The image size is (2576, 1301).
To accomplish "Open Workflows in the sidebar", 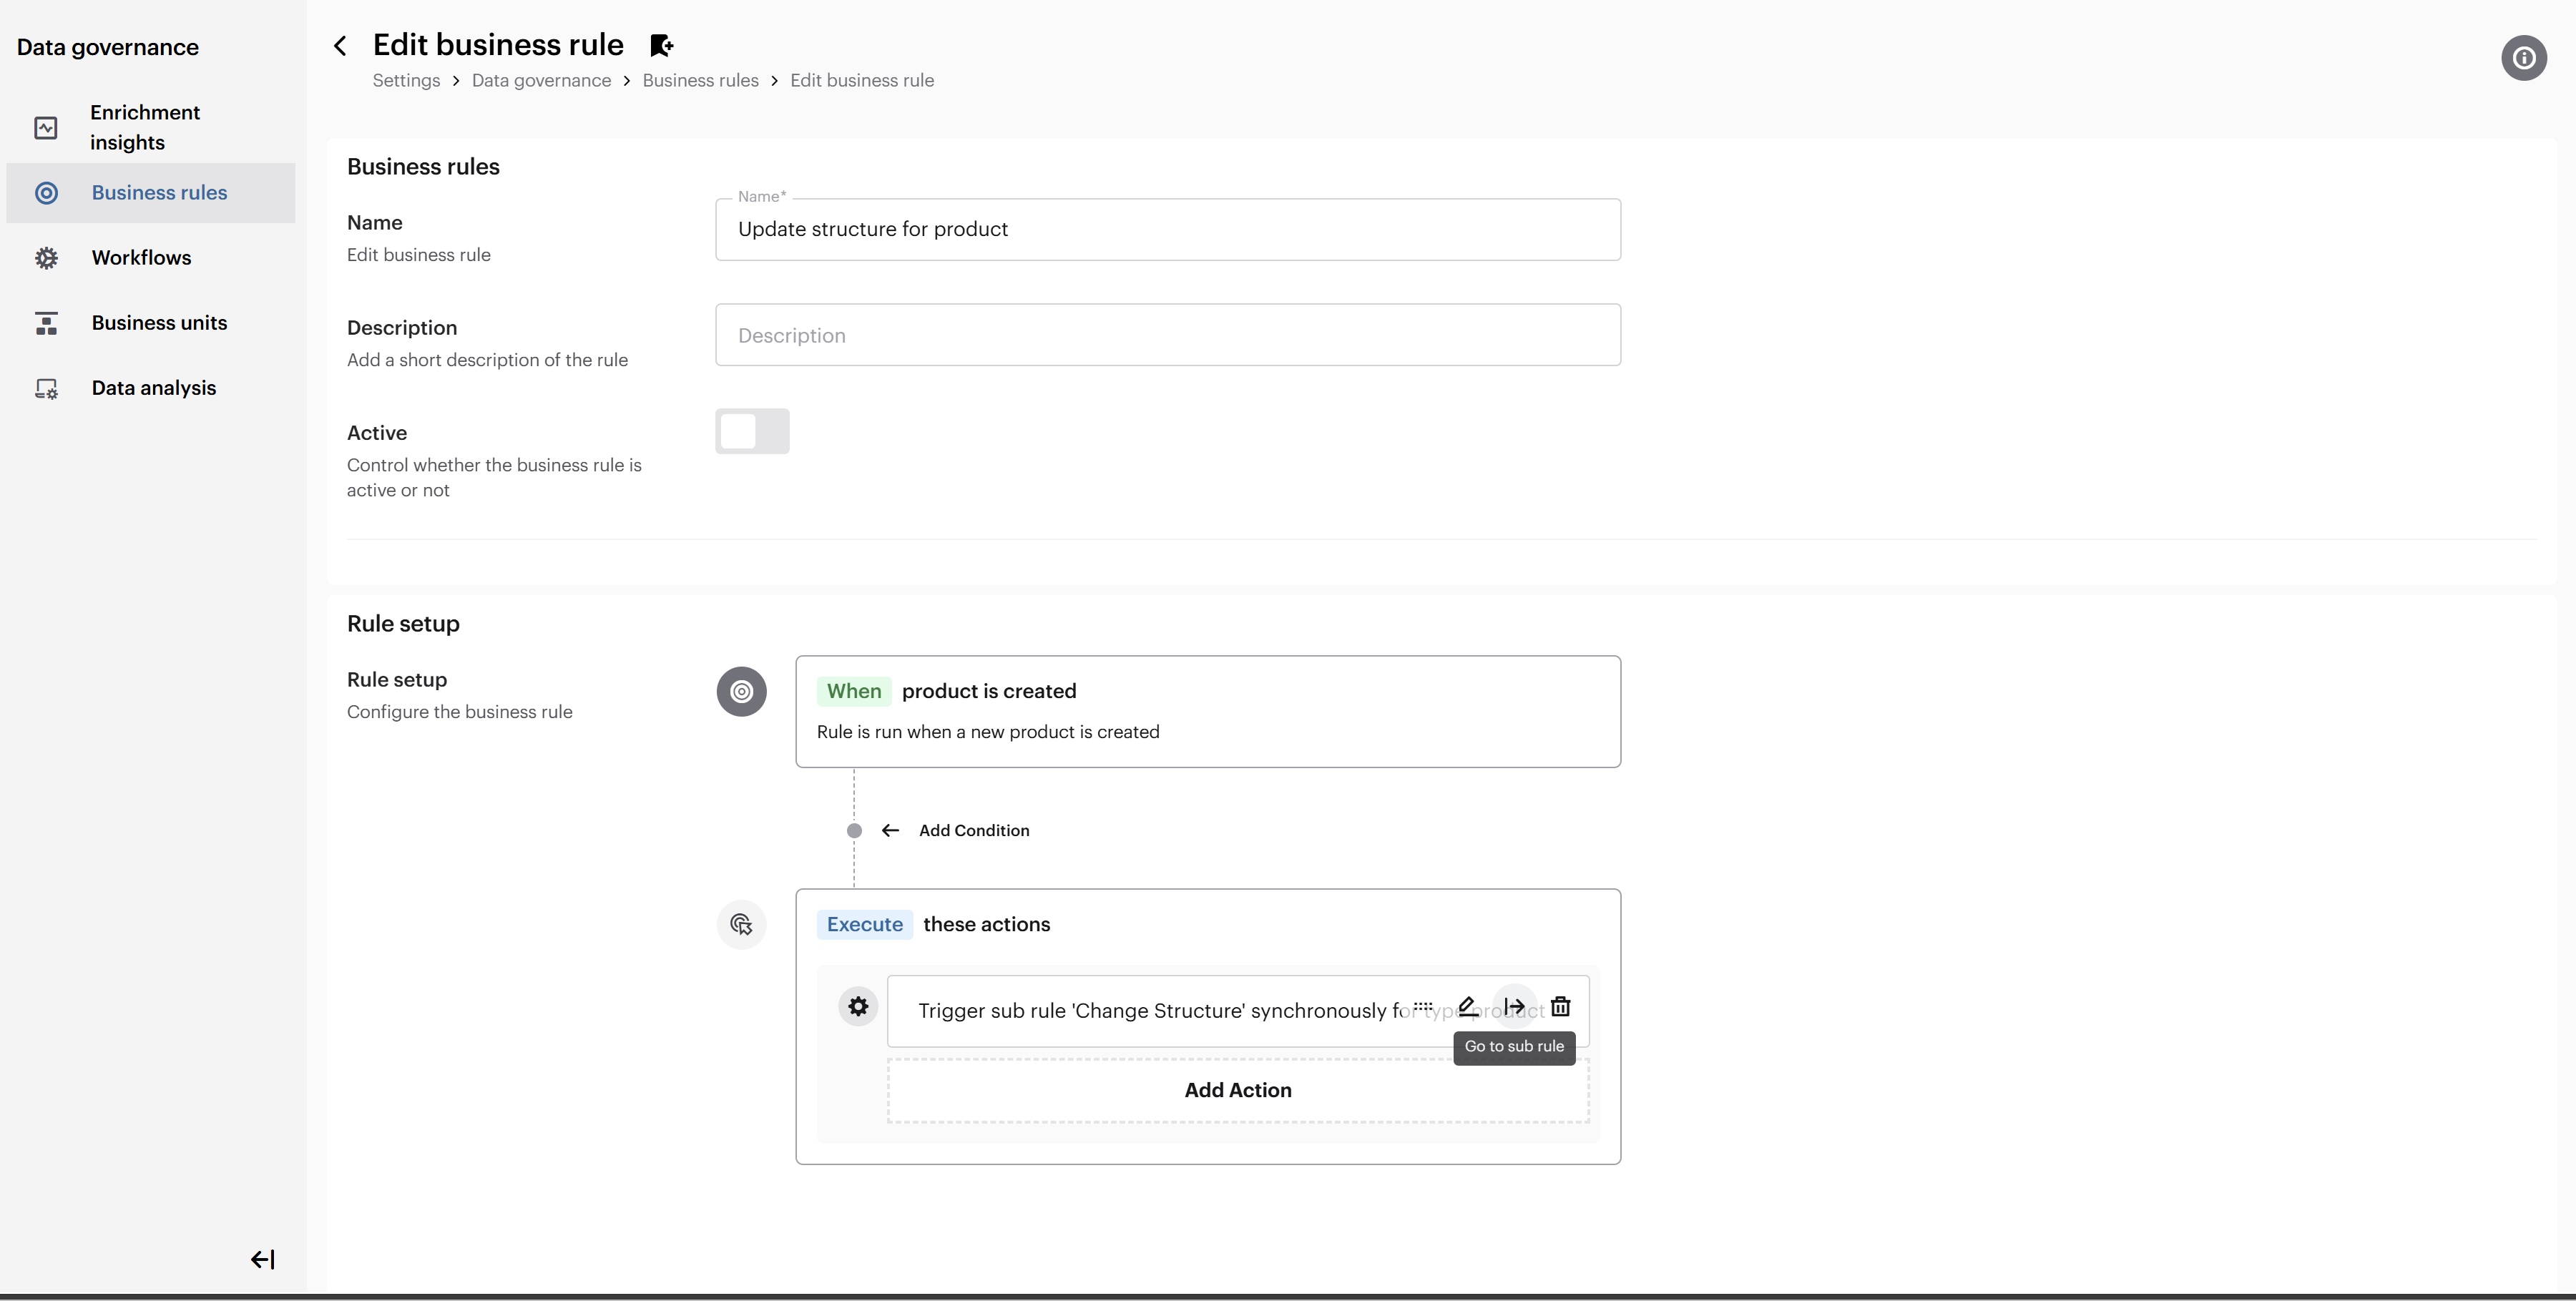I will pyautogui.click(x=141, y=258).
